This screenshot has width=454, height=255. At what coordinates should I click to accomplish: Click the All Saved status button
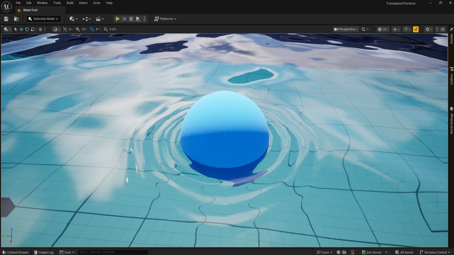click(404, 252)
